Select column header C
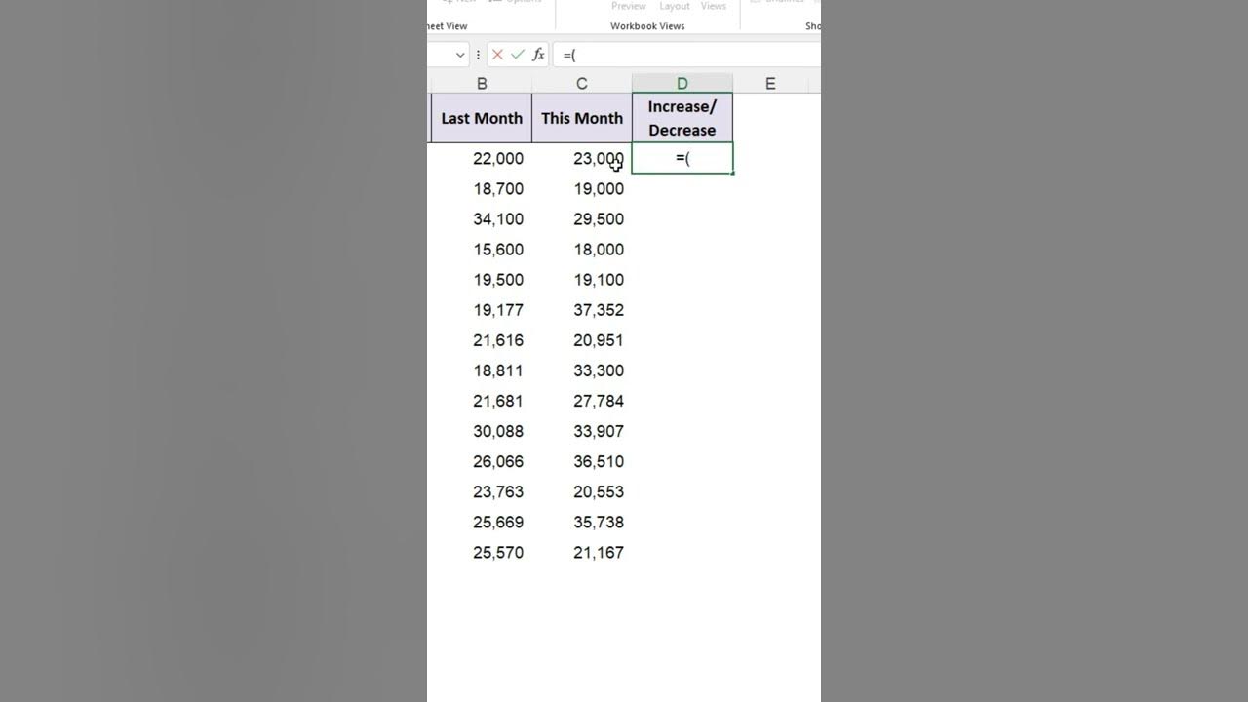Image resolution: width=1248 pixels, height=702 pixels. click(582, 83)
